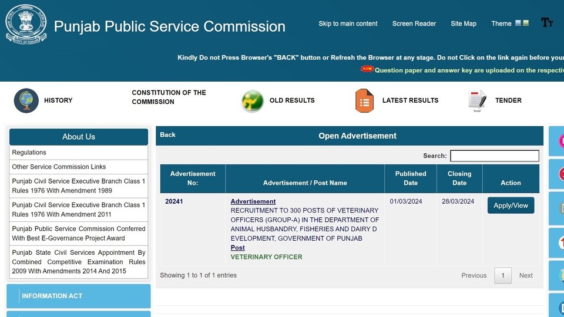Image resolution: width=564 pixels, height=317 pixels.
Task: Expand the INFORMATION ACT section
Action: [x=79, y=296]
